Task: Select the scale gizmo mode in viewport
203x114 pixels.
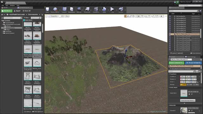Action: [x=130, y=16]
